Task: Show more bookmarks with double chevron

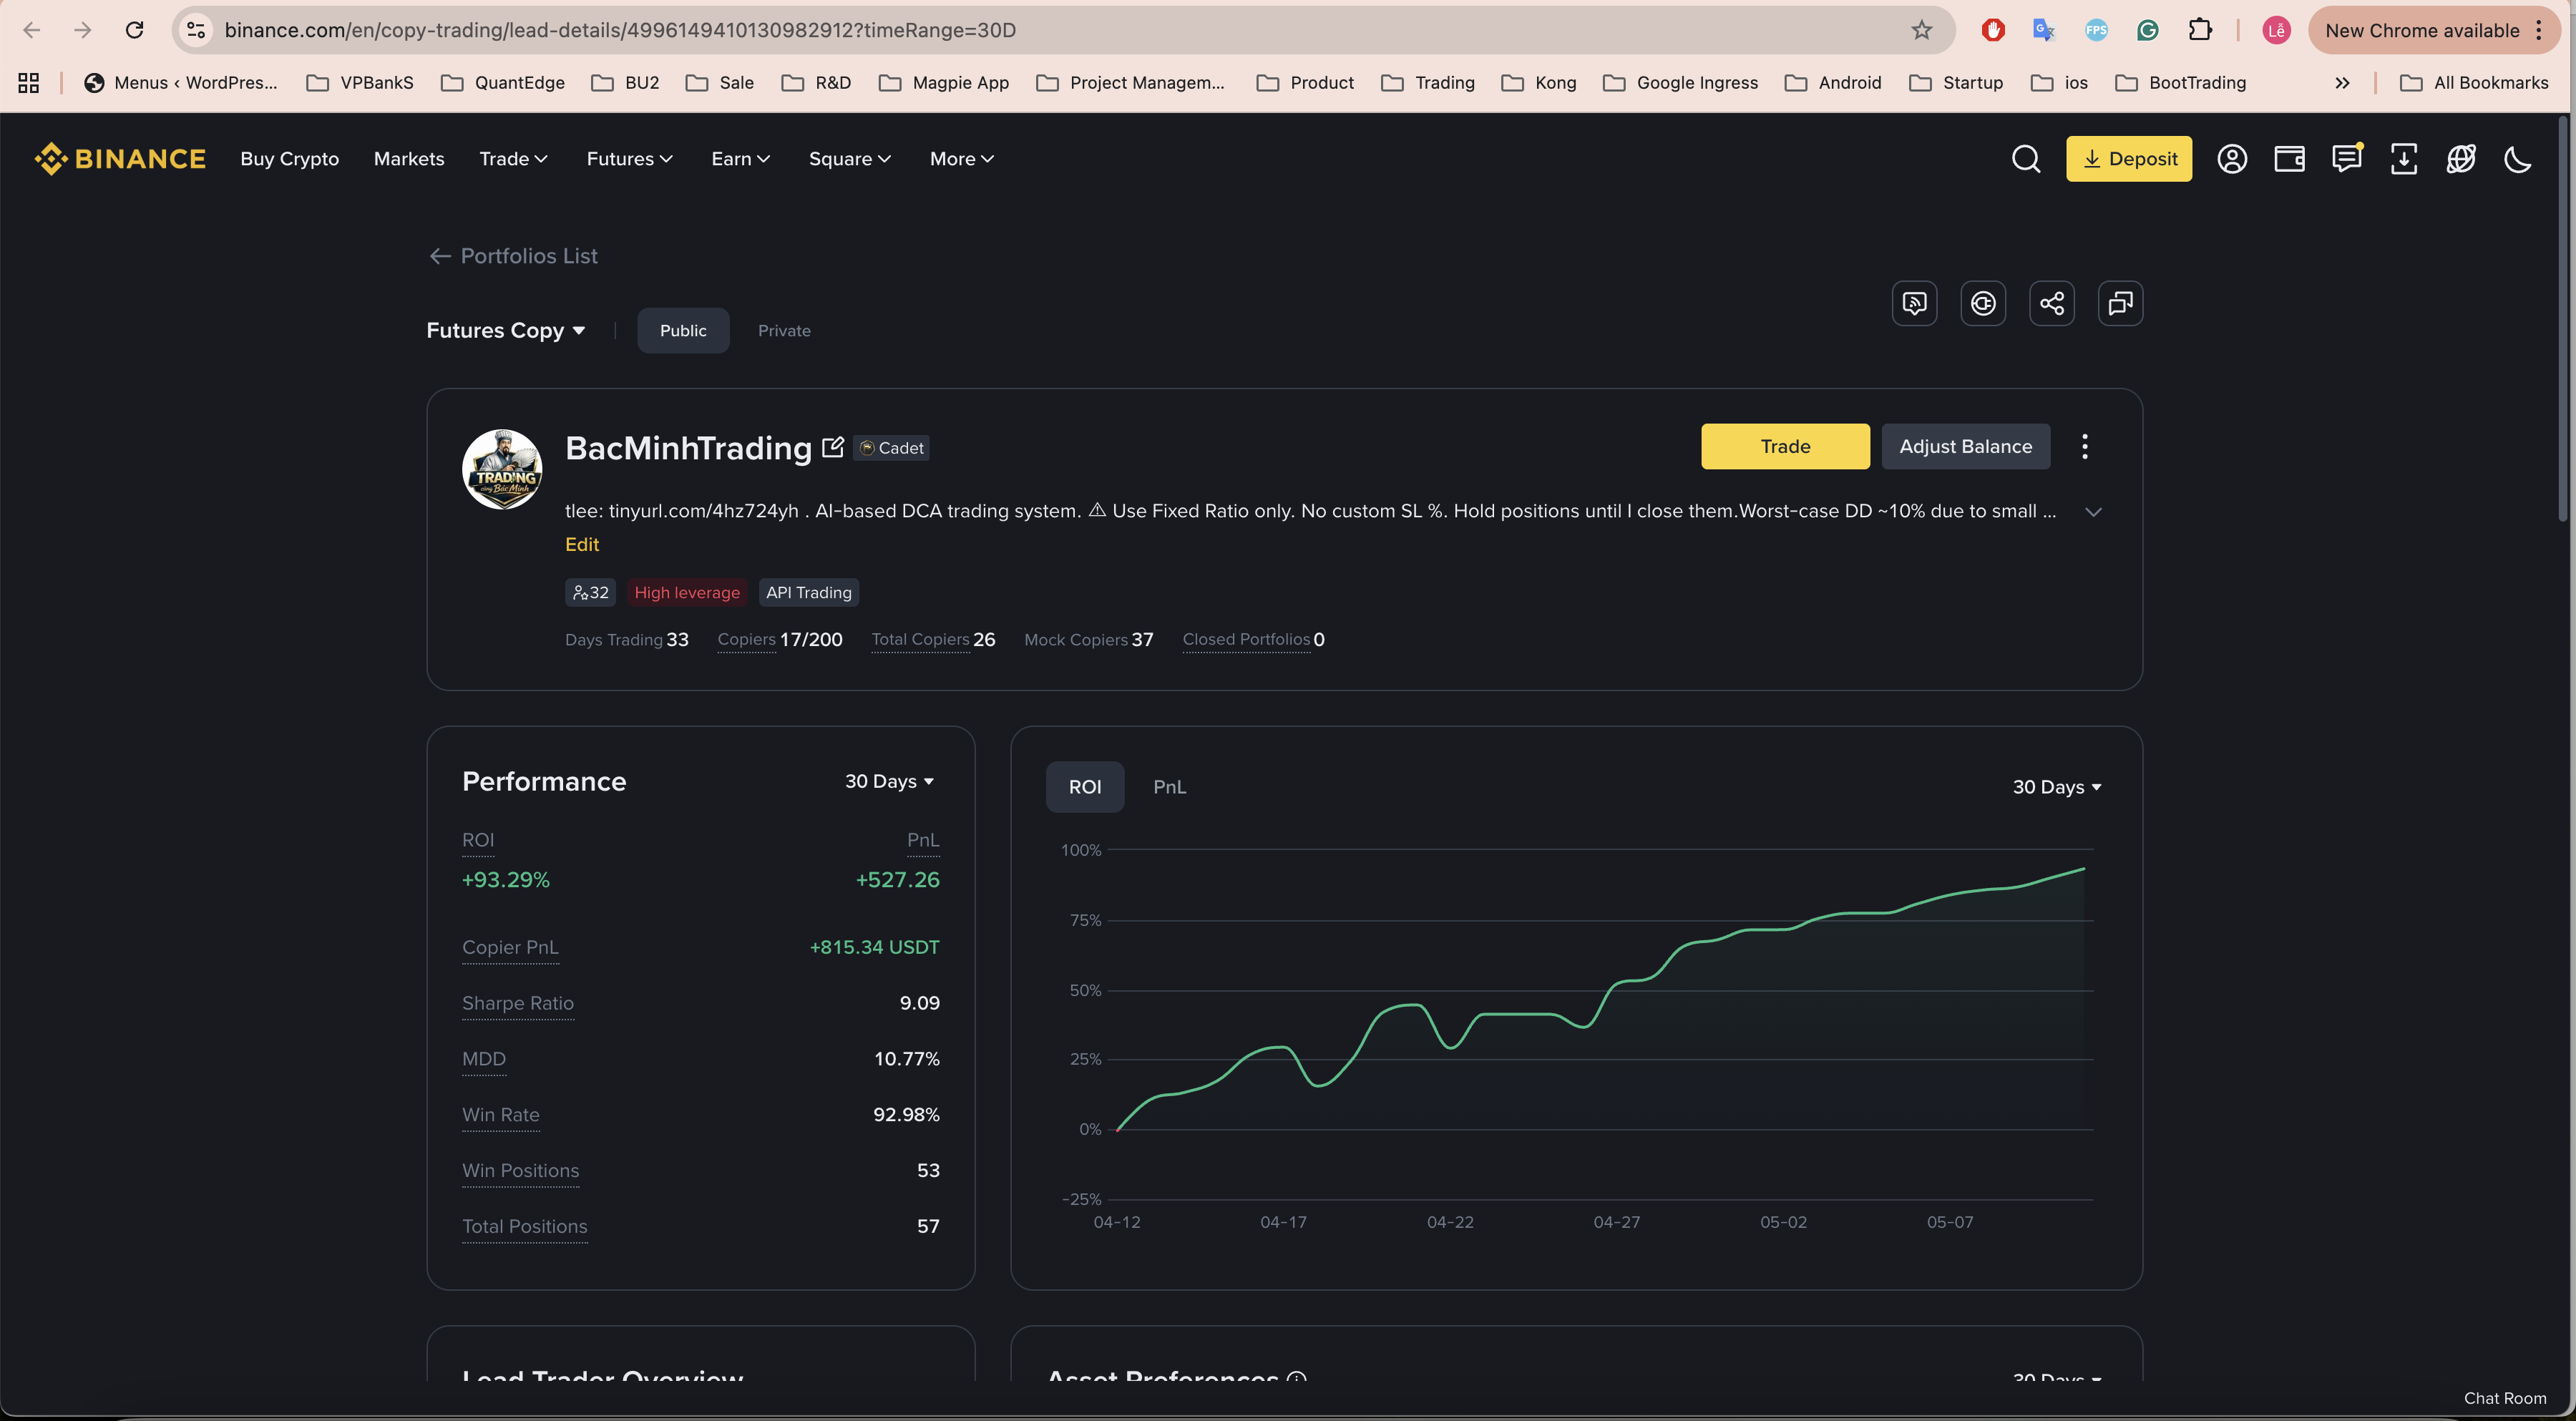Action: (x=2341, y=83)
